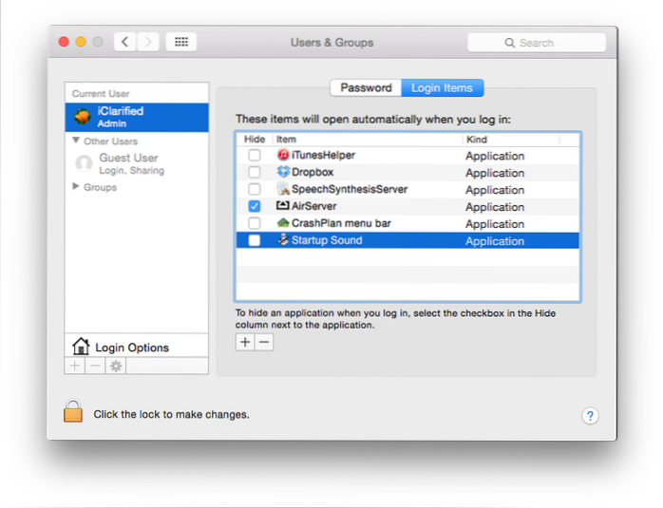663x508 pixels.
Task: Open the user actions gear menu
Action: click(116, 366)
